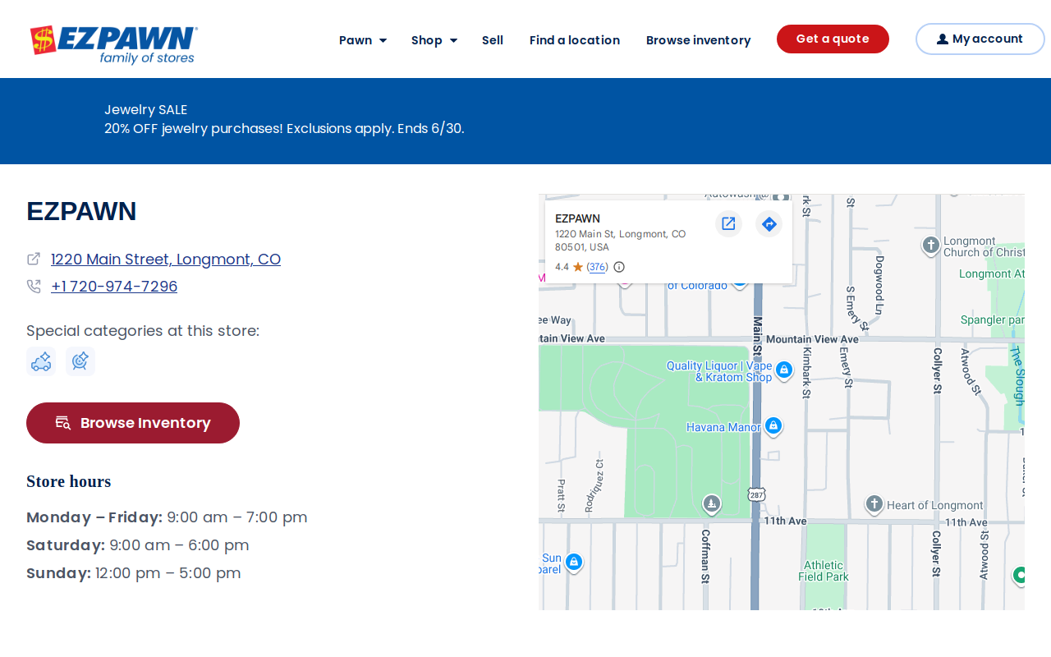This screenshot has height=657, width=1051.
Task: Click the red Browse Inventory button
Action: pyautogui.click(x=133, y=423)
